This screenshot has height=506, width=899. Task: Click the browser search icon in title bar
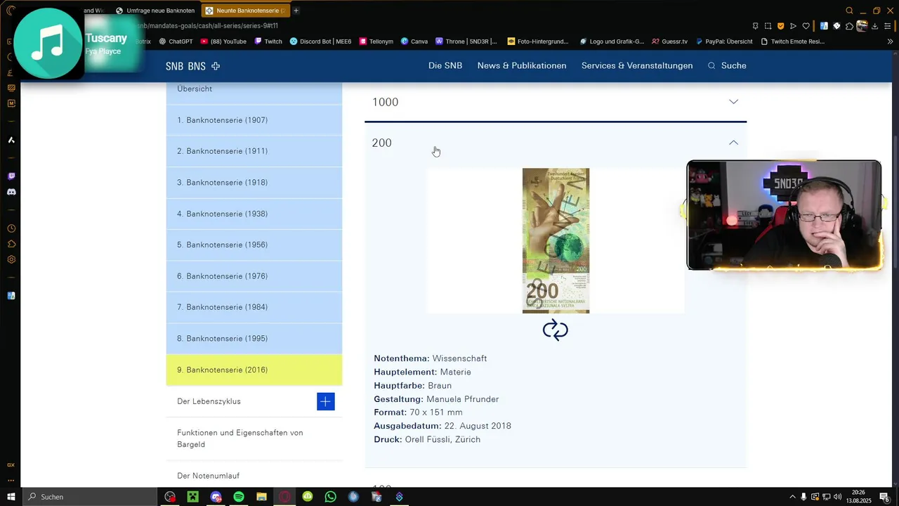(849, 11)
